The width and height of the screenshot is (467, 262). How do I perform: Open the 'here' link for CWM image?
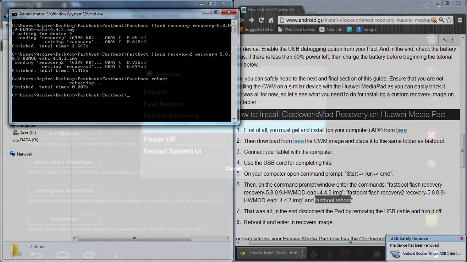click(298, 141)
